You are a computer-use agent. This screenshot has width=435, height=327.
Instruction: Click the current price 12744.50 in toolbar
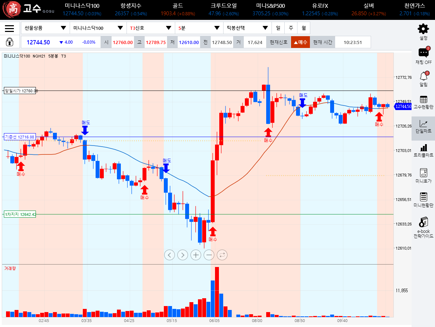(38, 42)
